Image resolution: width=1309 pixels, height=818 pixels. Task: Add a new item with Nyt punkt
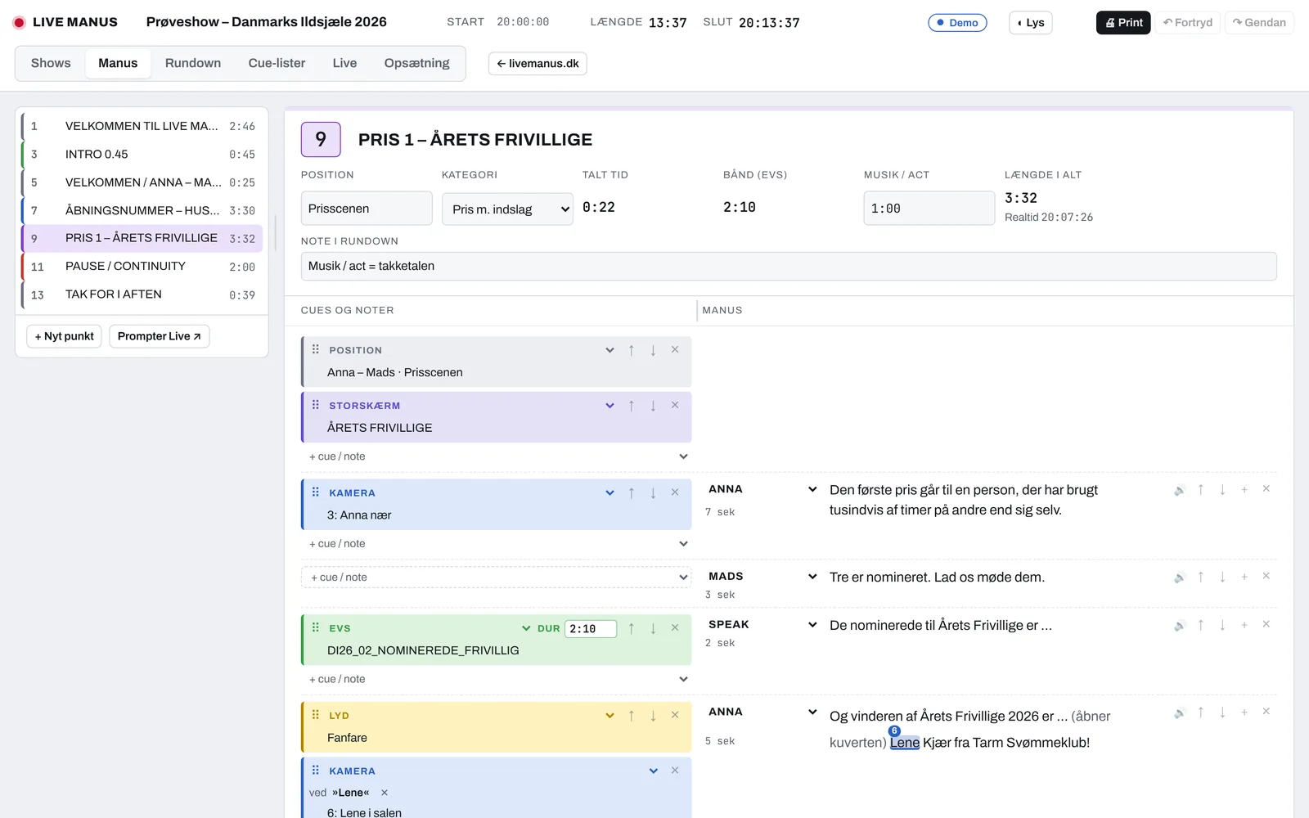pyautogui.click(x=64, y=336)
